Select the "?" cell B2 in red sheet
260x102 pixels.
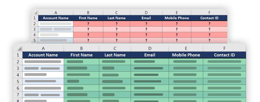[x=88, y=24]
